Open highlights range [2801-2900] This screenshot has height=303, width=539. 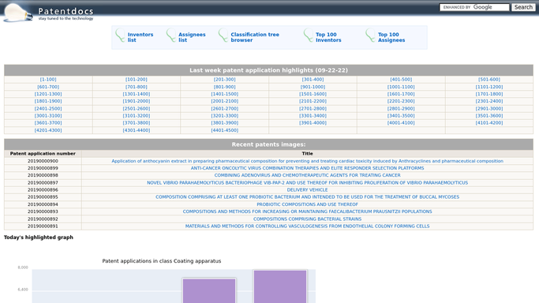(x=401, y=109)
